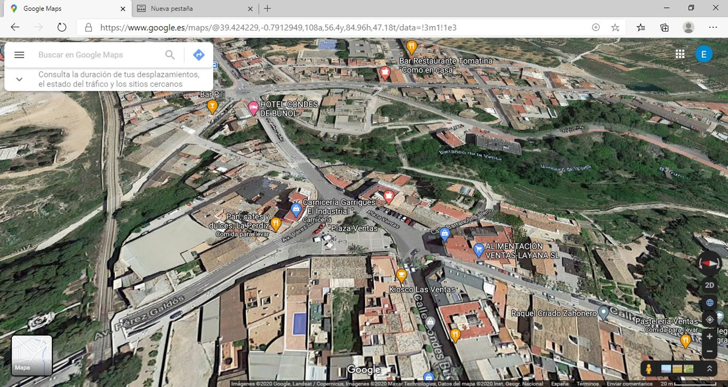The image size is (728, 387).
Task: Open the Google apps grid
Action: tap(680, 54)
